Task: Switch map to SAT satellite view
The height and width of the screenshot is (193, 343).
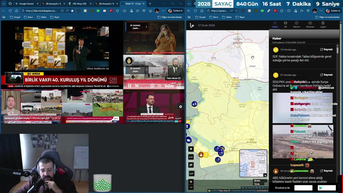Action: (x=191, y=173)
